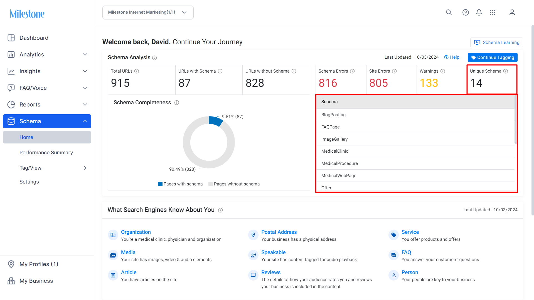
Task: Open the Speakable link
Action: pos(273,252)
